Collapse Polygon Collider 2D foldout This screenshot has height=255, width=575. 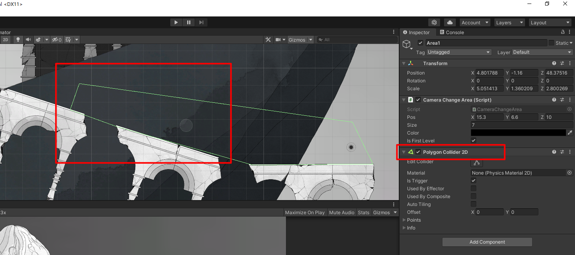click(x=404, y=152)
